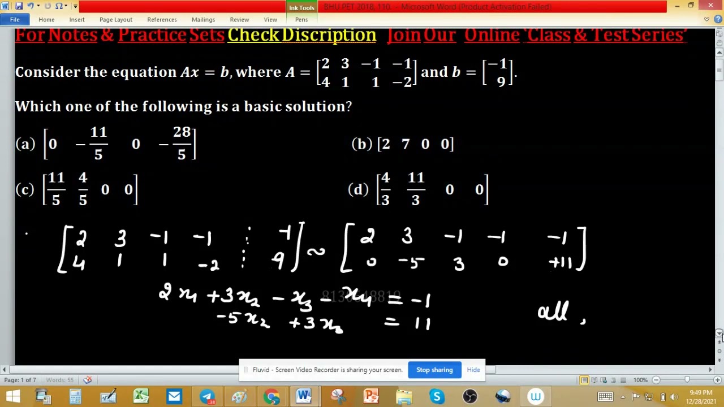Open Google Chrome from the taskbar
Viewport: 724px width, 407px height.
tap(272, 396)
